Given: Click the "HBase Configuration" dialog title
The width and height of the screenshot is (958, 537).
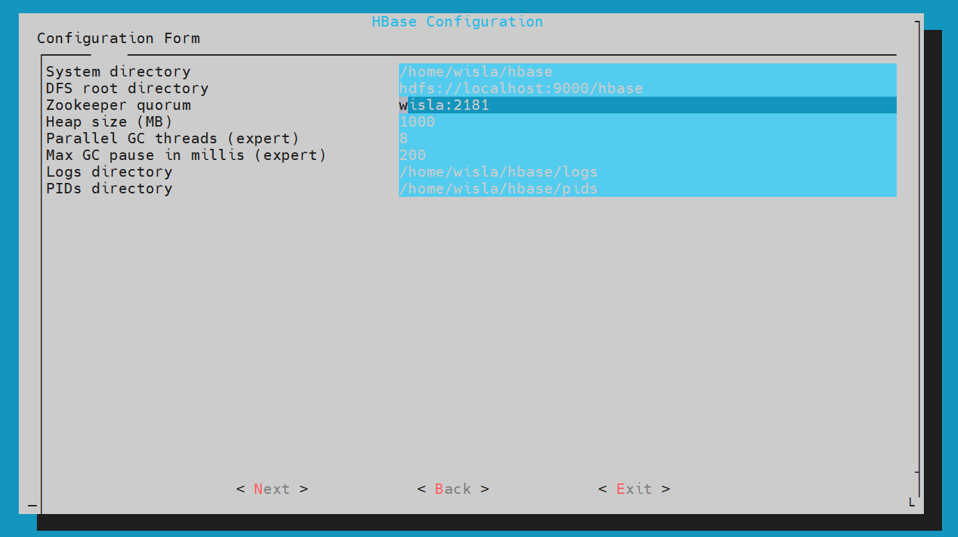Looking at the screenshot, I should (457, 22).
